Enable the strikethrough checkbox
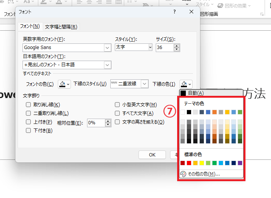This screenshot has width=271, height=198. click(x=28, y=104)
